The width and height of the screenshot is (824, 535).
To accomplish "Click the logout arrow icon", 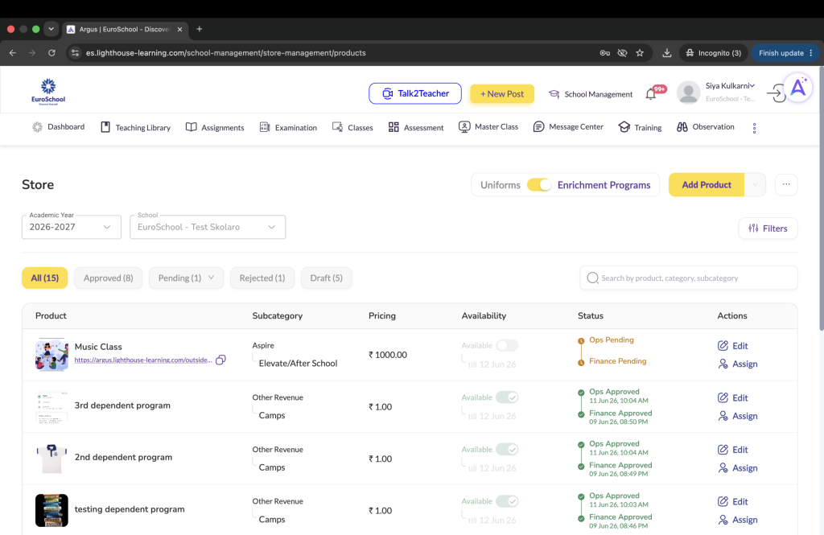I will pyautogui.click(x=776, y=94).
